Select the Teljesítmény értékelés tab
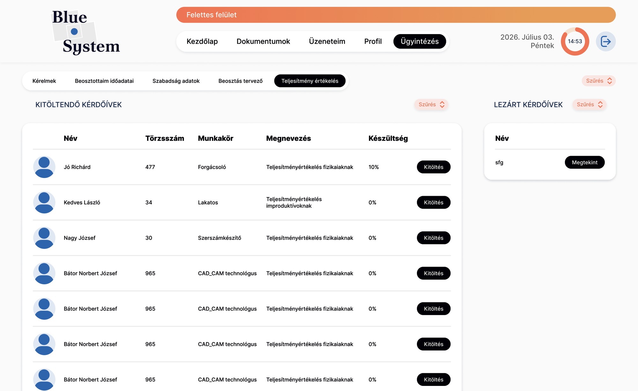The width and height of the screenshot is (638, 391). click(310, 81)
